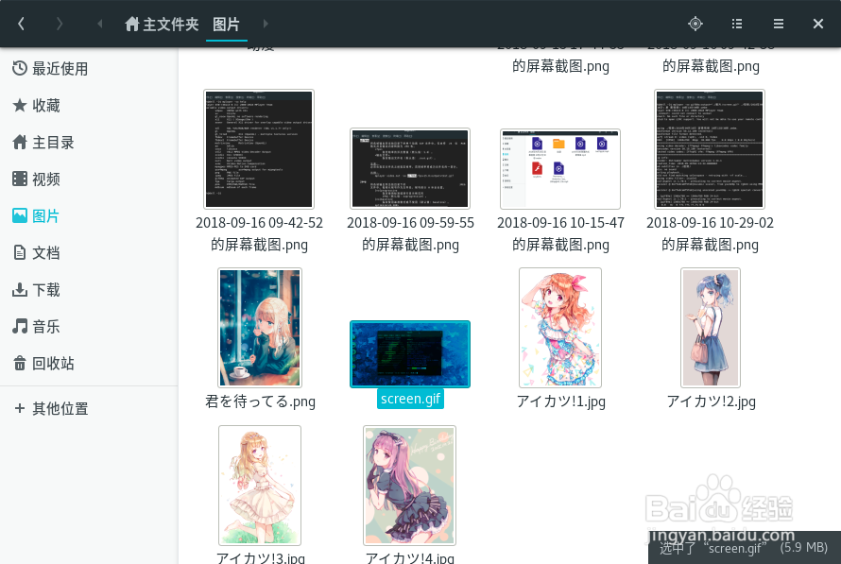
Task: Click the music note icon beside 音乐
Action: pyautogui.click(x=20, y=326)
